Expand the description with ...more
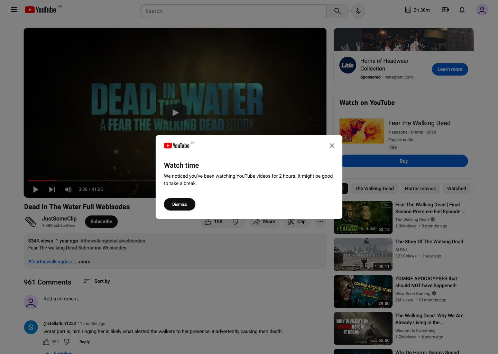 tap(83, 262)
